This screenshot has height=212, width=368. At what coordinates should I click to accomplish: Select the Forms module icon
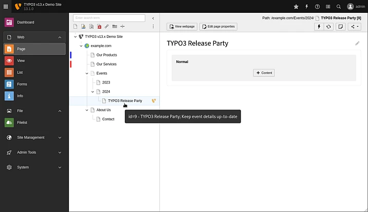tap(9, 84)
